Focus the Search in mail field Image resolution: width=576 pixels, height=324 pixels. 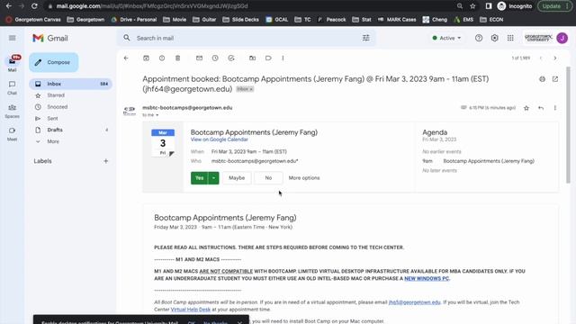[246, 38]
